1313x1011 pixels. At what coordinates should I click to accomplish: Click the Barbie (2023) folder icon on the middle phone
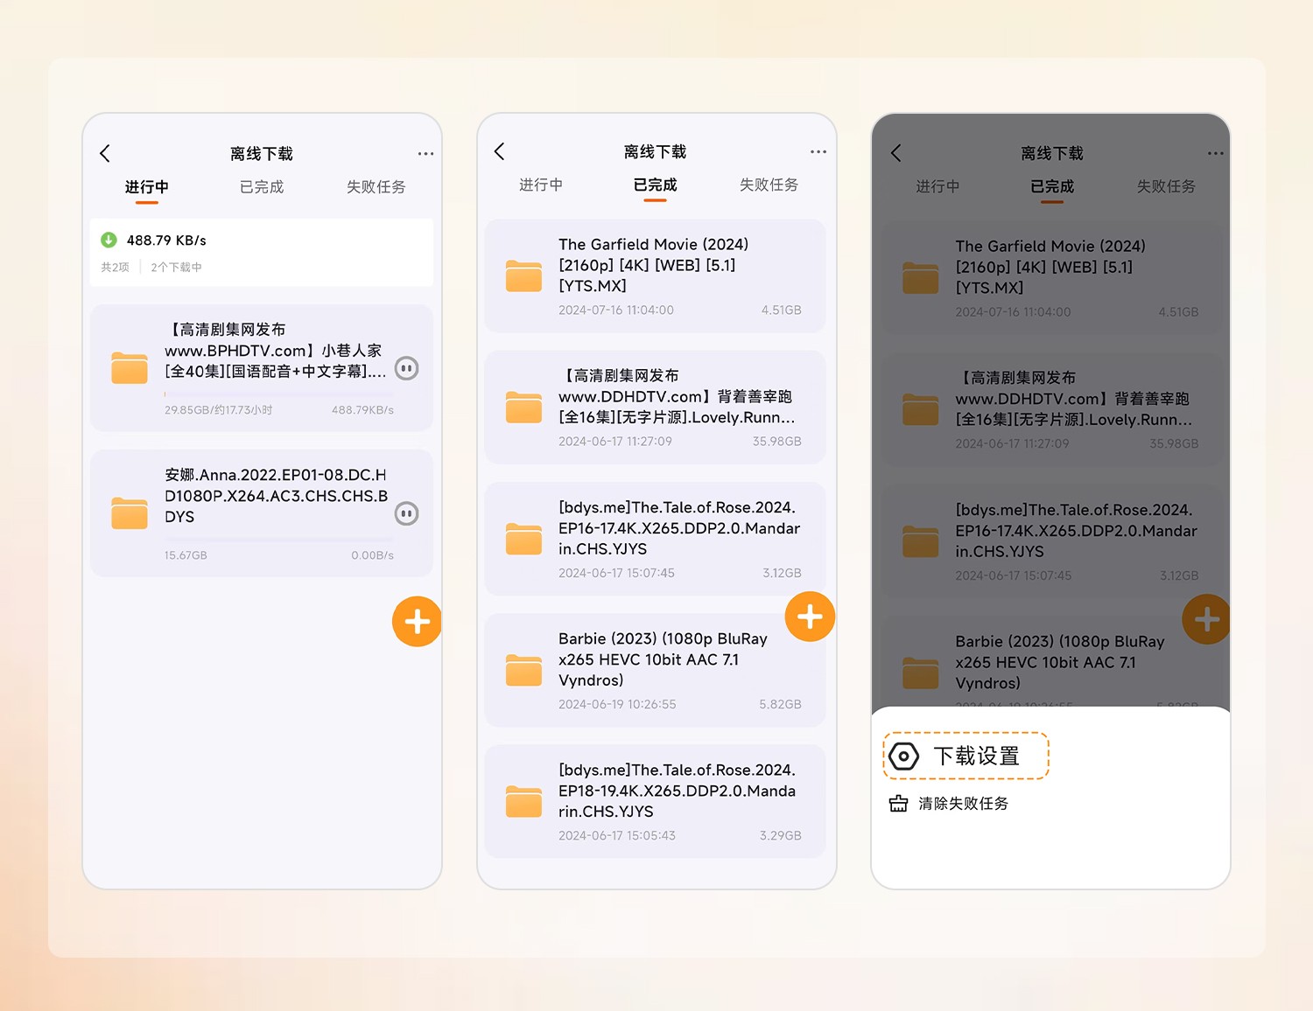[523, 670]
